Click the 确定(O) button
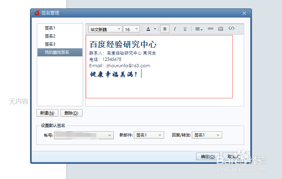The image size is (282, 179). pyautogui.click(x=208, y=156)
